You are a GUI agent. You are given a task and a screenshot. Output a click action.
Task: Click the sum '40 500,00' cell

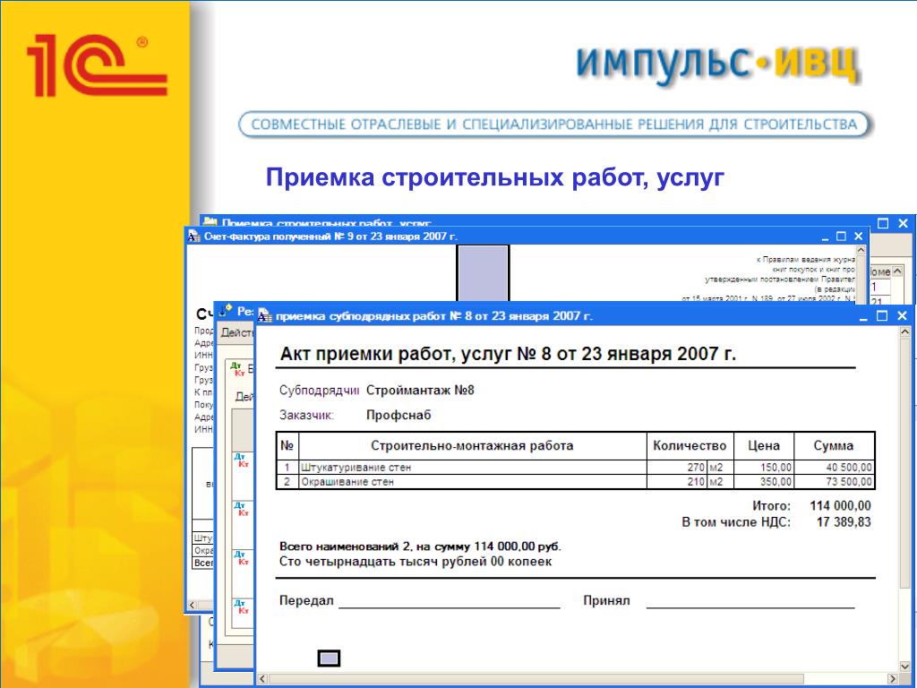[x=834, y=468]
